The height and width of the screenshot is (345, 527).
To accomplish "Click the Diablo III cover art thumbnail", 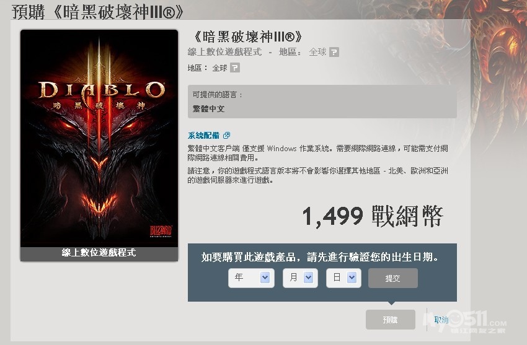I will coord(99,146).
